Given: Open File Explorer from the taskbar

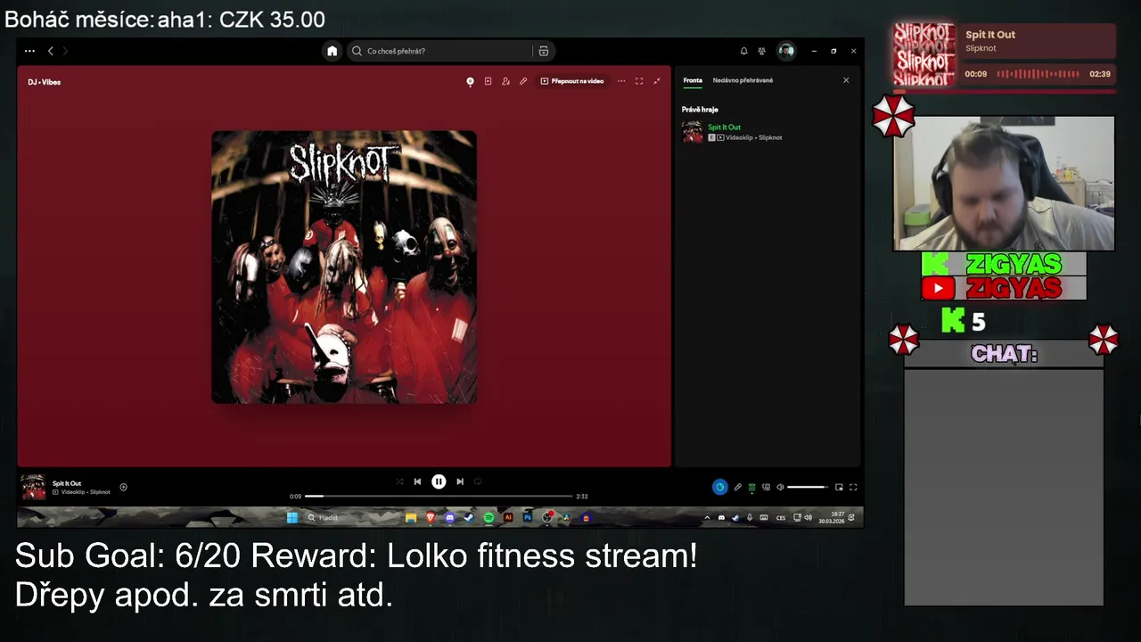Looking at the screenshot, I should tap(411, 517).
